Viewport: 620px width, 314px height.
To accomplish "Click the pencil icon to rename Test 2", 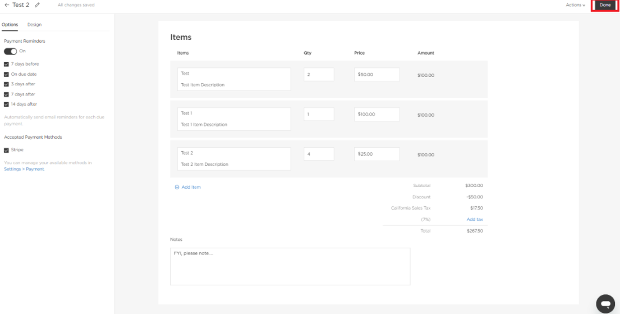I will (38, 5).
